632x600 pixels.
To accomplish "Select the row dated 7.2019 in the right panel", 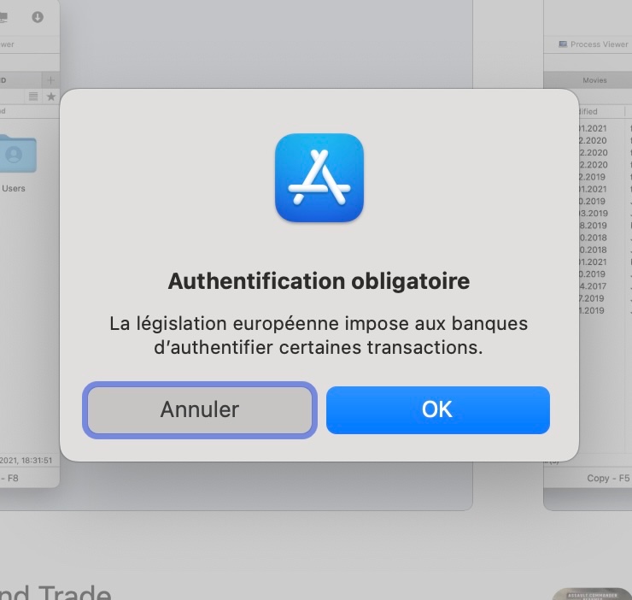I will 592,298.
